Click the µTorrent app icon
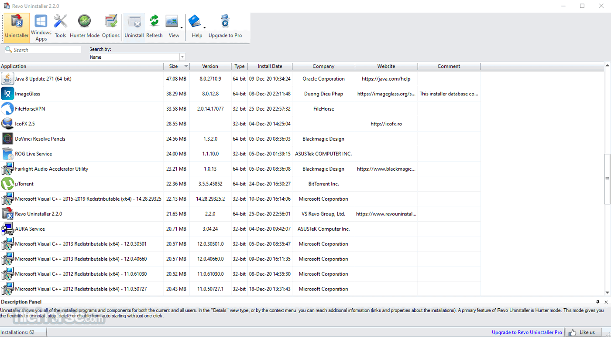This screenshot has height=337, width=611. (x=7, y=184)
